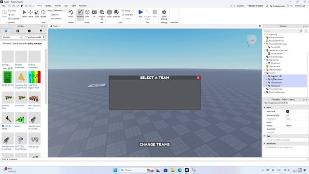
Task: Click the Collaborate button
Action: click(277, 6)
